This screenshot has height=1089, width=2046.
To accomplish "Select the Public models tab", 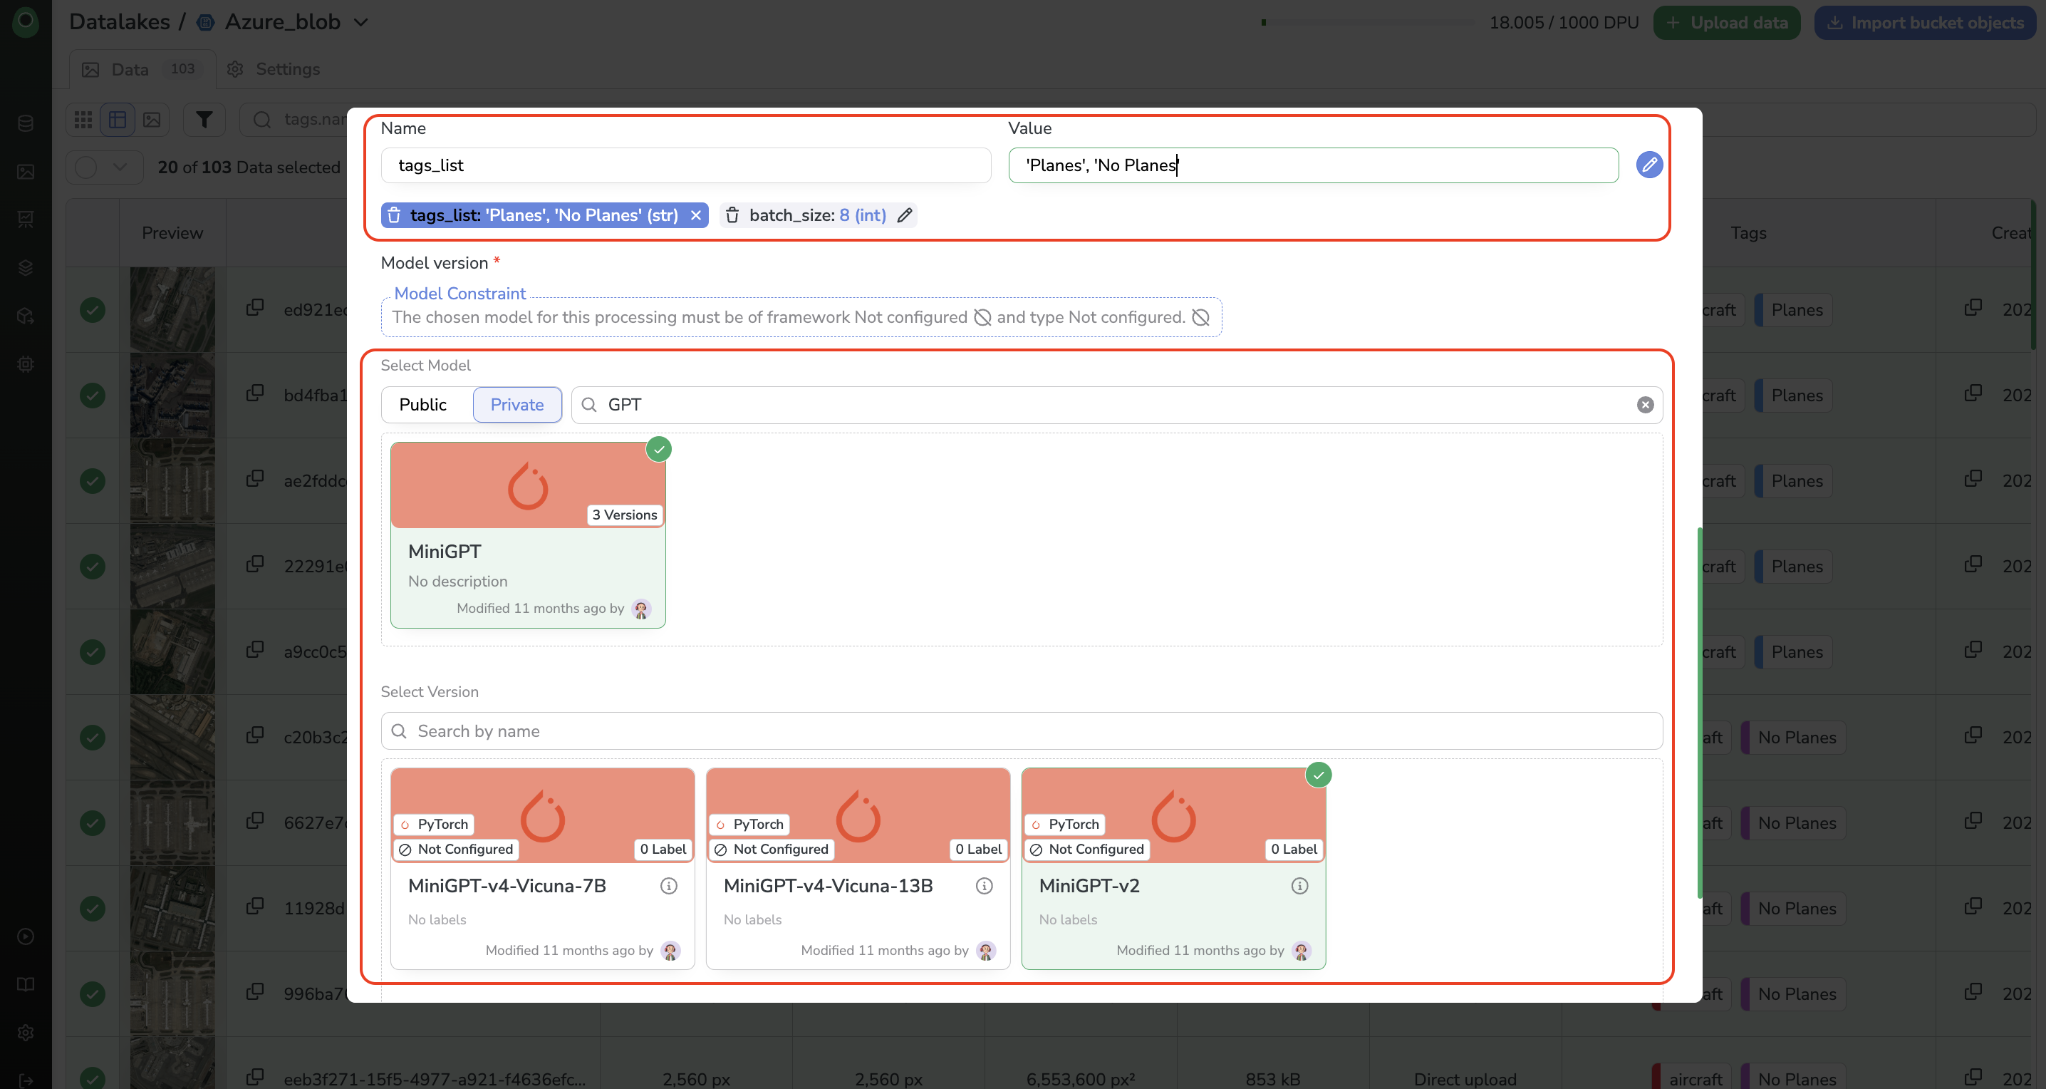I will (422, 405).
